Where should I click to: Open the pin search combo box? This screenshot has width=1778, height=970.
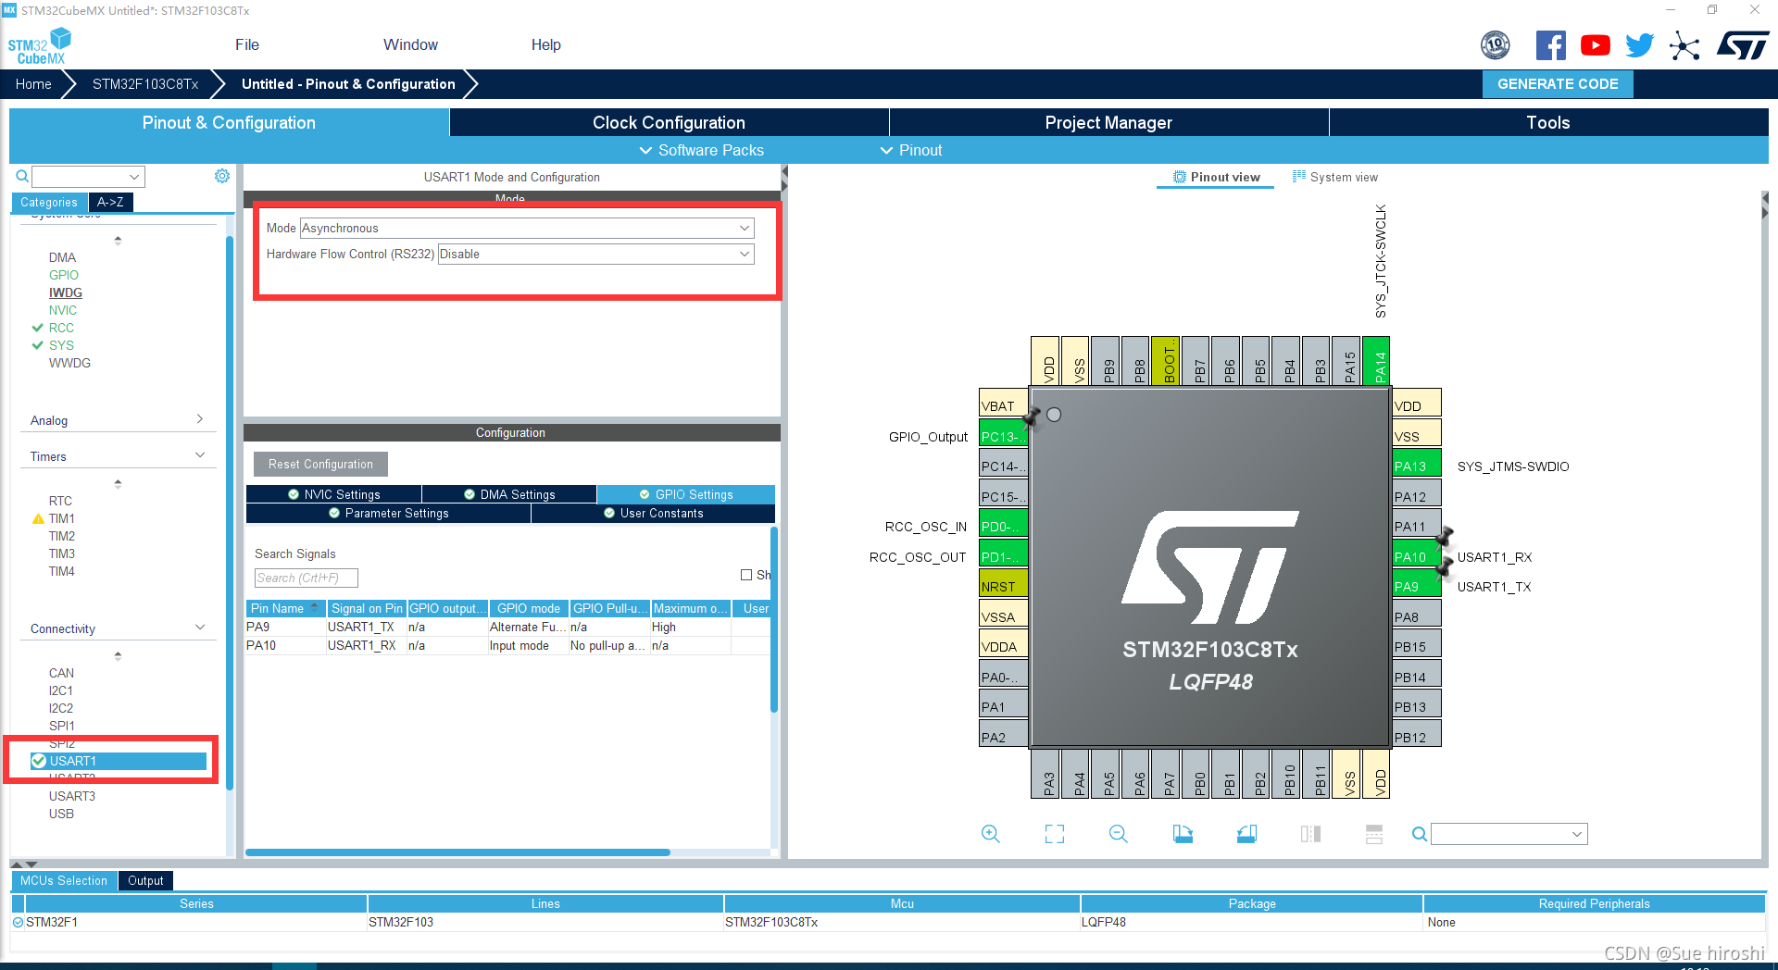tap(1509, 834)
